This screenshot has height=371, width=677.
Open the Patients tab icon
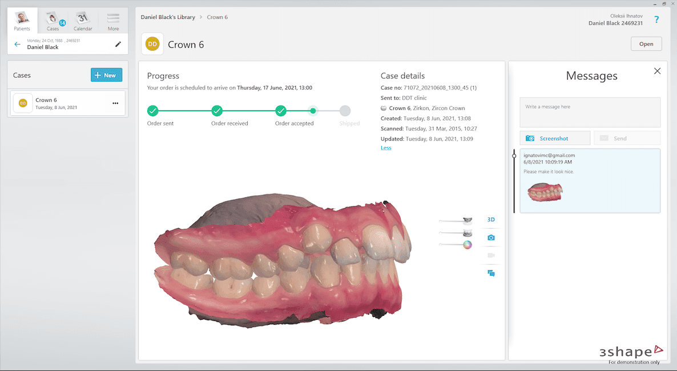point(22,21)
